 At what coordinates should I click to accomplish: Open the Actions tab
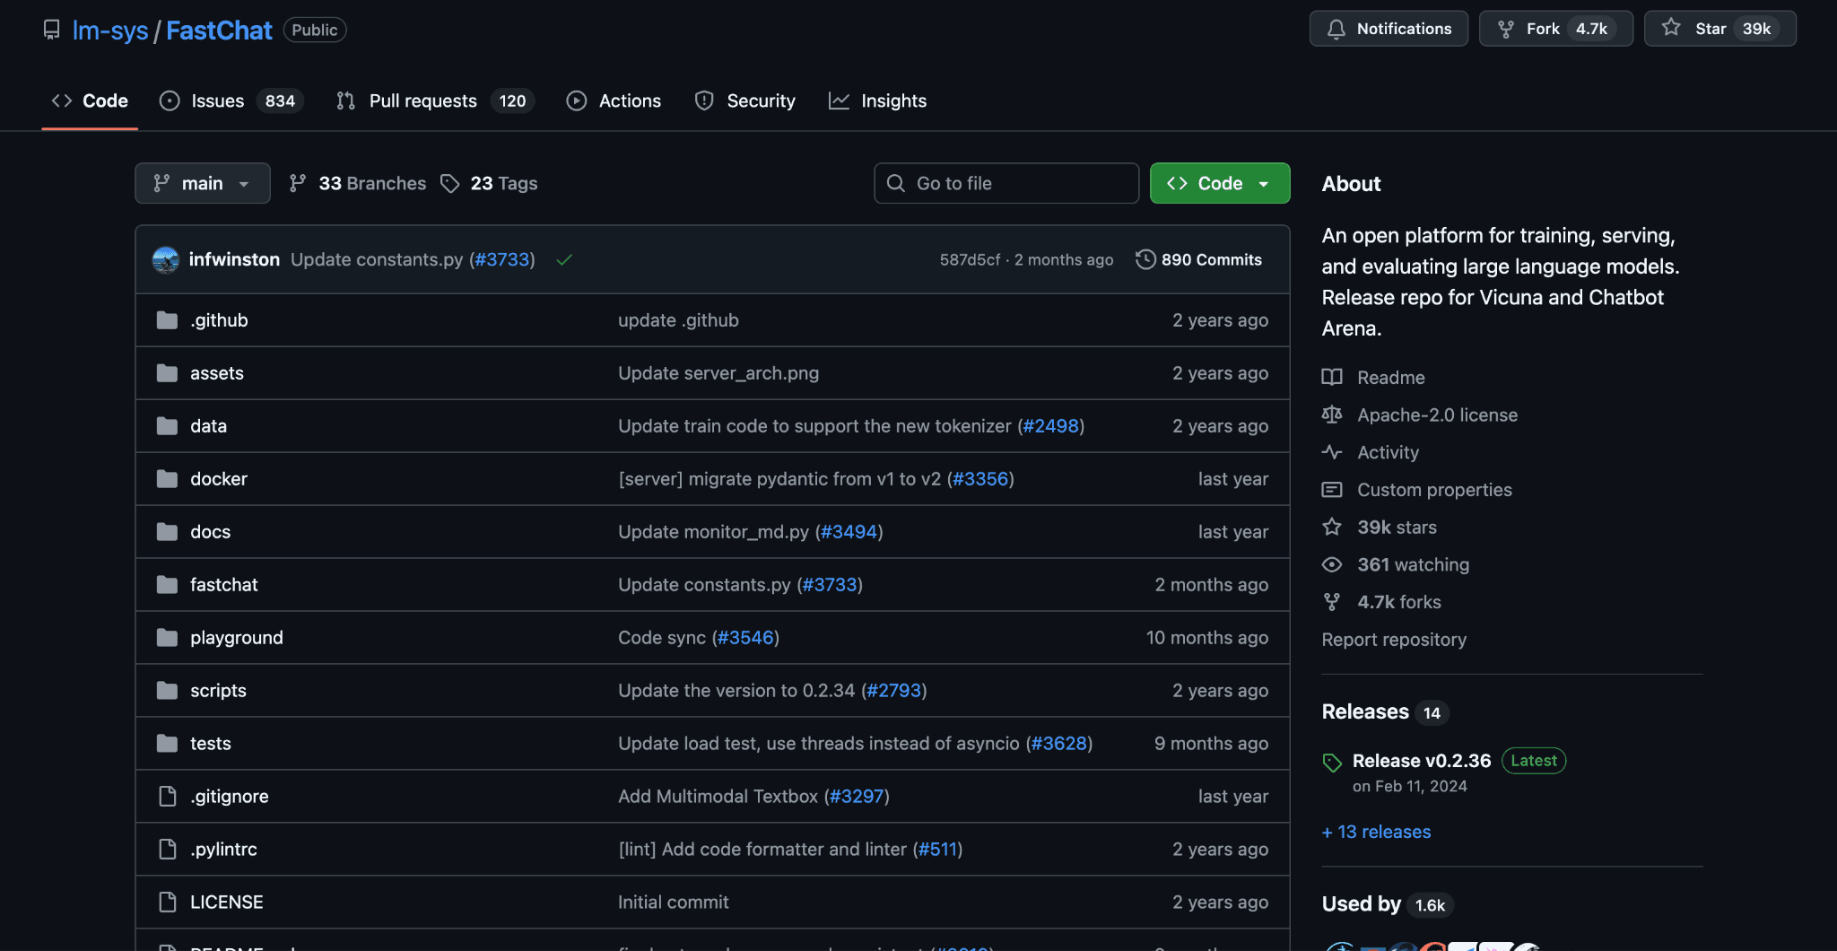coord(629,100)
